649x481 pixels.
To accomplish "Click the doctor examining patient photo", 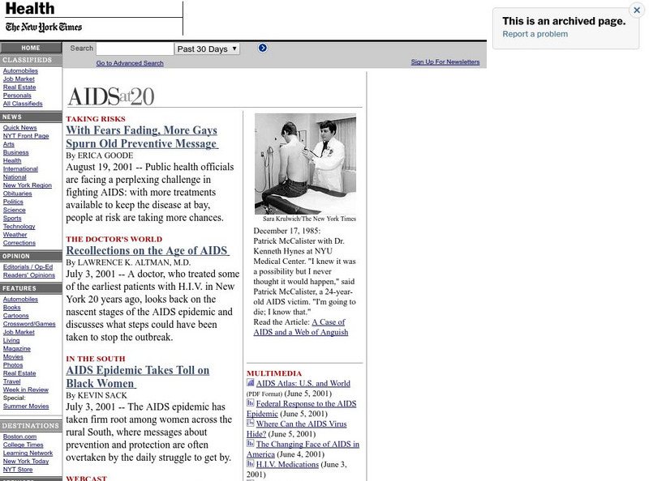I will (306, 164).
